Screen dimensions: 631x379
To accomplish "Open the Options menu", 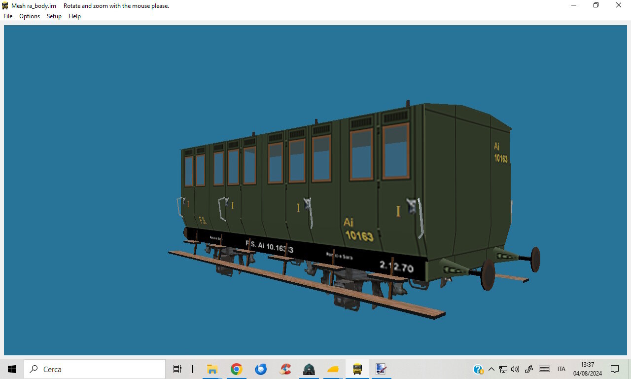I will point(30,16).
